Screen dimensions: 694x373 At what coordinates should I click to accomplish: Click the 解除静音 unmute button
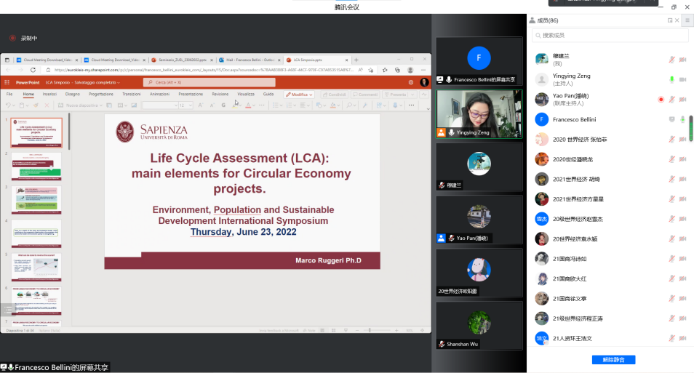click(x=613, y=360)
